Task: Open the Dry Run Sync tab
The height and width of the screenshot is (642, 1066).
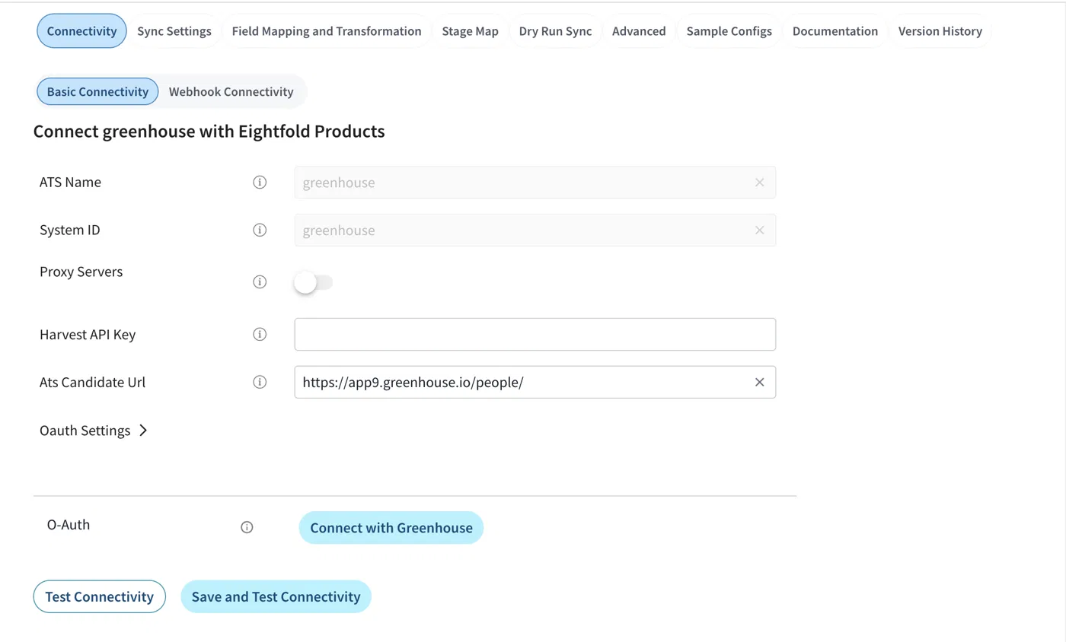Action: point(555,31)
